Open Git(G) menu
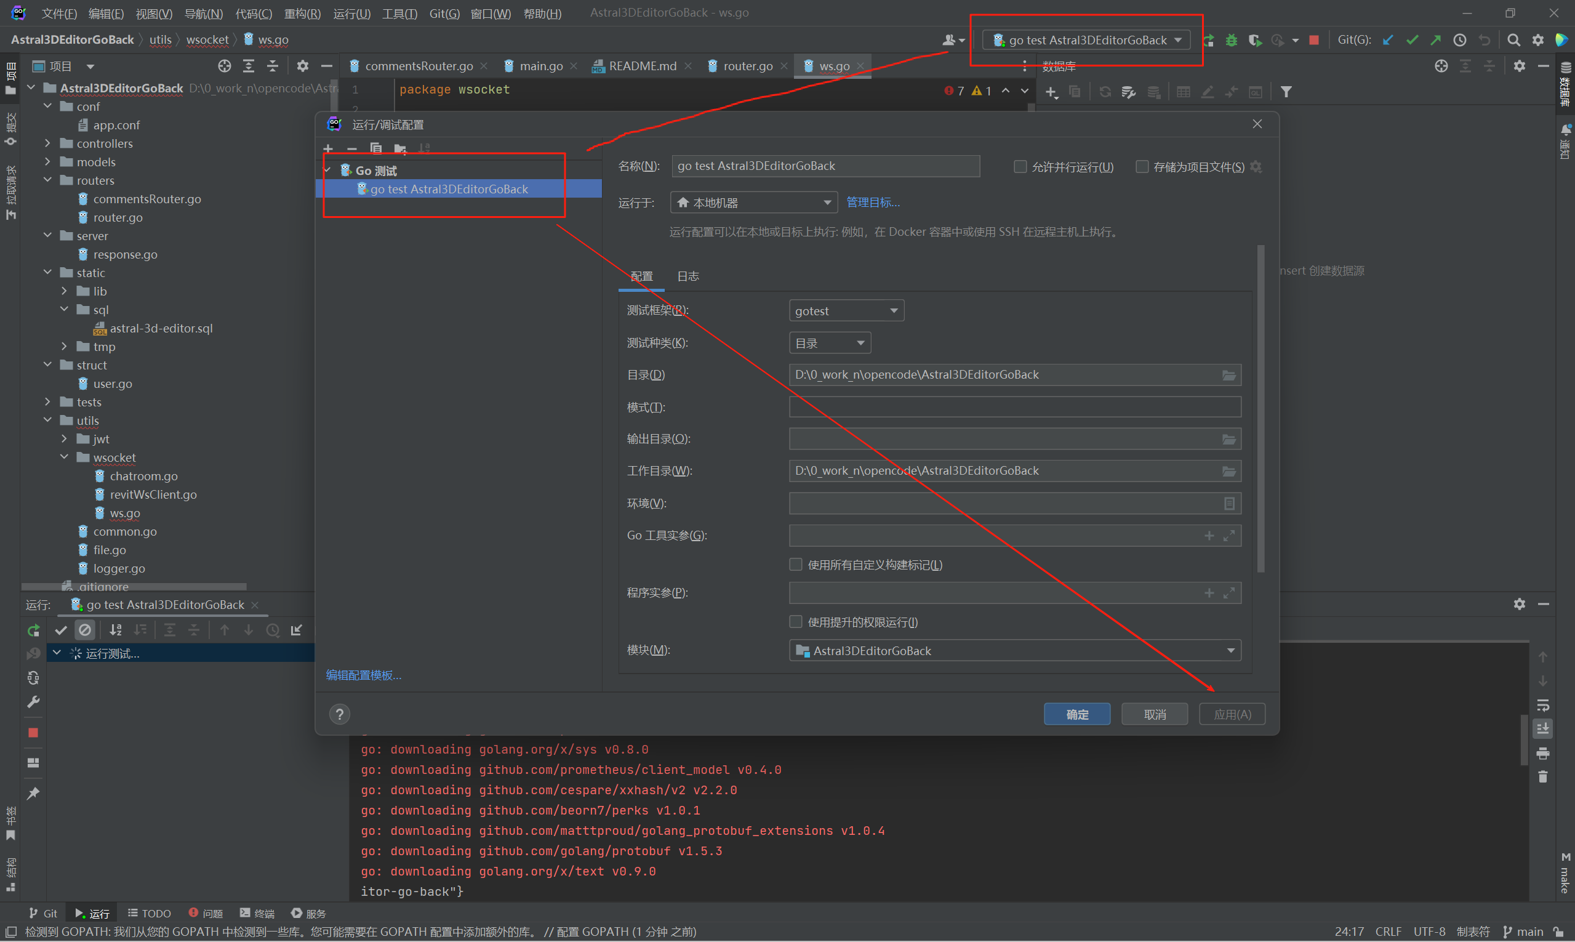Image resolution: width=1575 pixels, height=942 pixels. point(444,14)
